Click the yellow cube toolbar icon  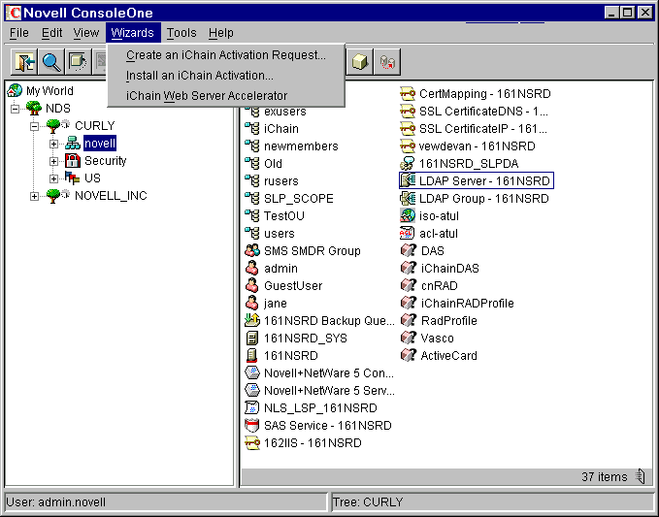click(x=360, y=62)
